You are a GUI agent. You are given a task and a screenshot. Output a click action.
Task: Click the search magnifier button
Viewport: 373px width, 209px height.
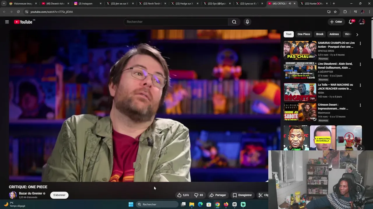coord(234,22)
